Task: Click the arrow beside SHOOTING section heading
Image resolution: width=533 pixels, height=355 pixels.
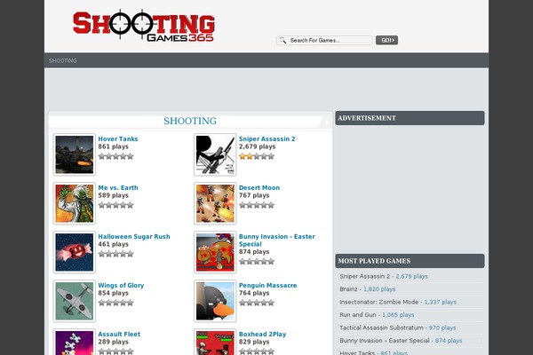Action: (x=326, y=122)
